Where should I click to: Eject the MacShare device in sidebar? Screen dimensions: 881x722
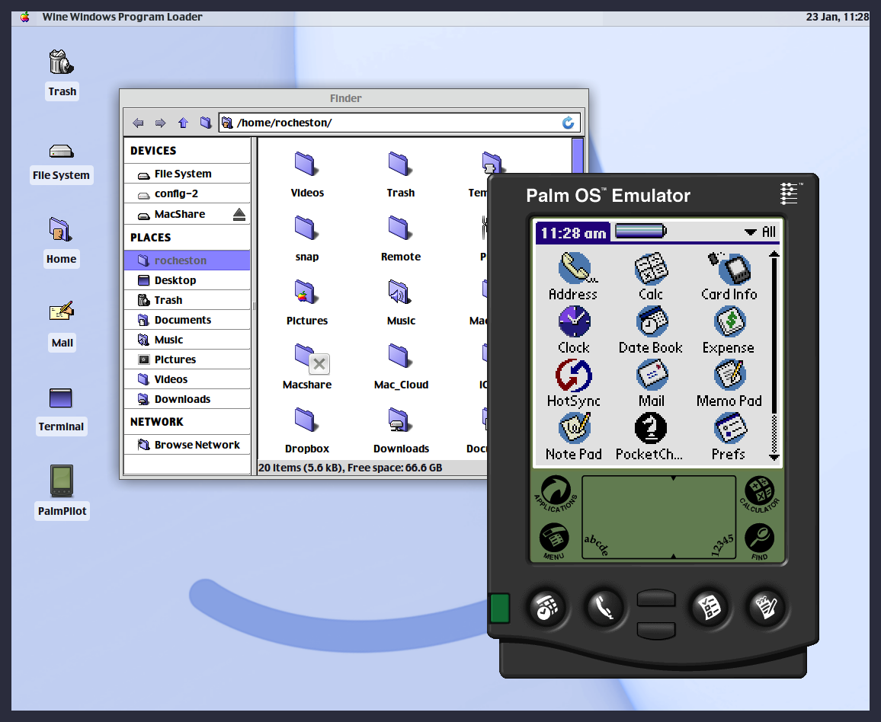coord(239,215)
